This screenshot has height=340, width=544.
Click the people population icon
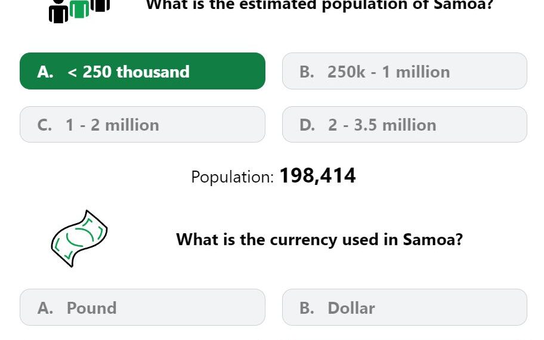pyautogui.click(x=79, y=10)
